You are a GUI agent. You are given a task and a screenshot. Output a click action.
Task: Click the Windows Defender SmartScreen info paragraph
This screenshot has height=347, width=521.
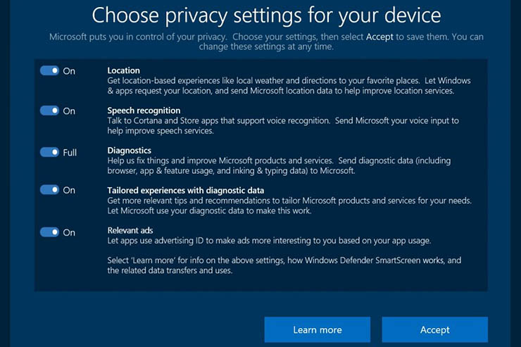click(284, 265)
